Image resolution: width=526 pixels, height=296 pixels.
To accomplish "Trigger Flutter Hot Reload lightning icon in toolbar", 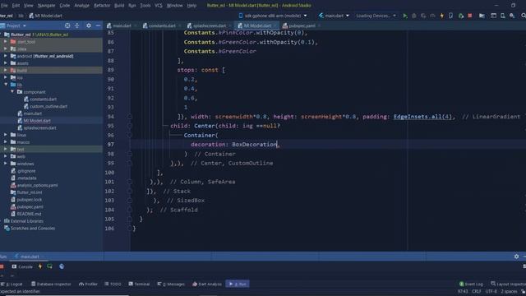I will coord(442,16).
